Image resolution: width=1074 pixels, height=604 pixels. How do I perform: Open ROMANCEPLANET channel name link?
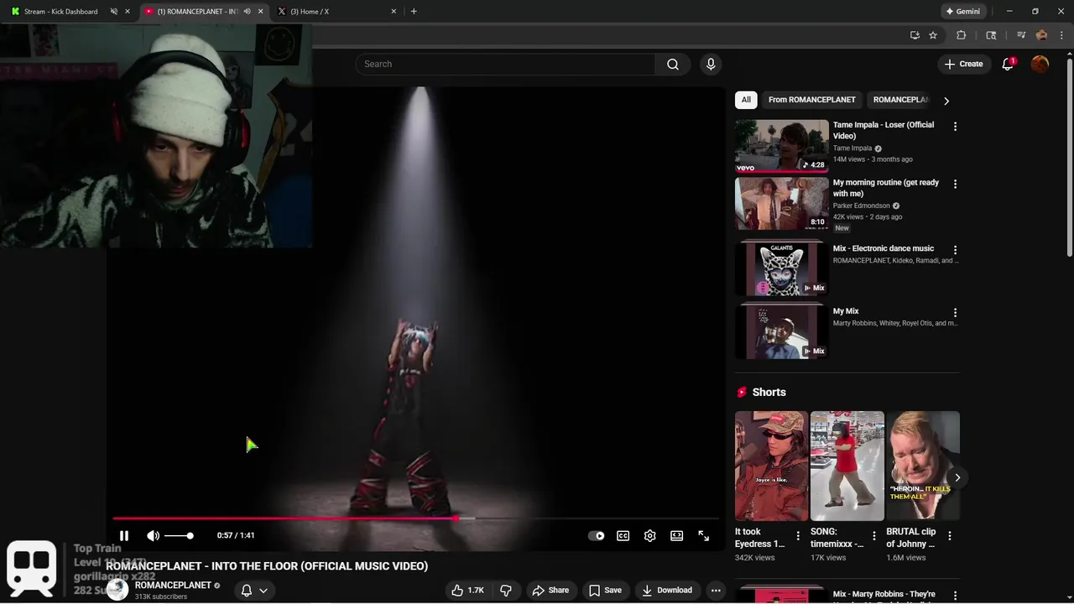(x=173, y=586)
